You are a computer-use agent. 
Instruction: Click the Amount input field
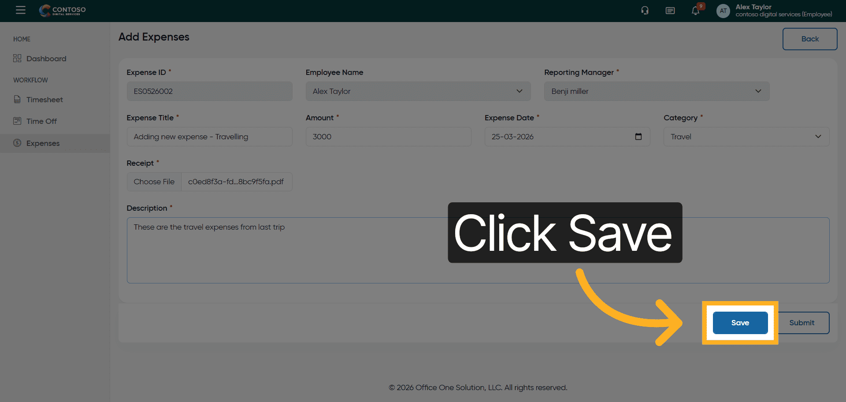click(388, 137)
